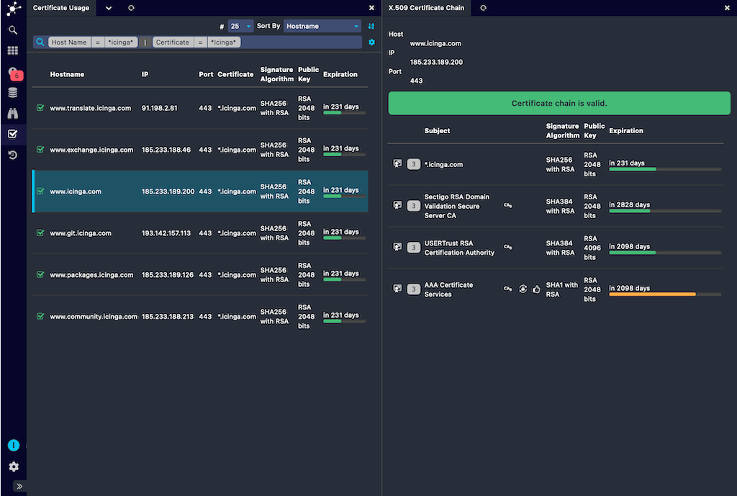
Task: Click the CA icon in the Sectigo RSA row
Action: tap(508, 205)
